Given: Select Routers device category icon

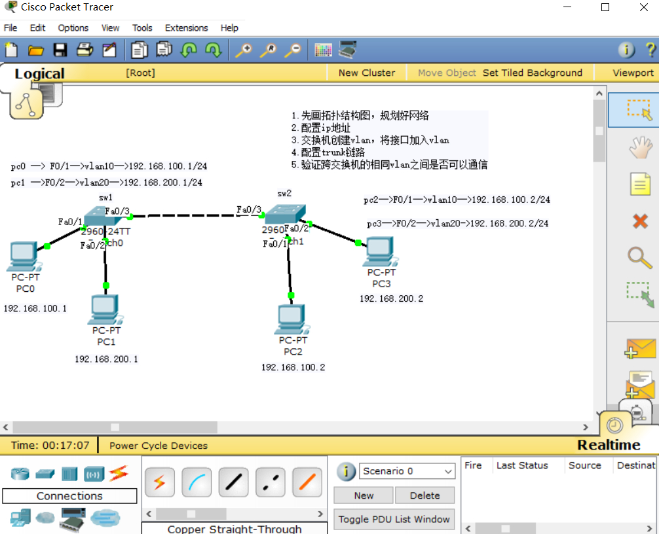Looking at the screenshot, I should point(20,474).
